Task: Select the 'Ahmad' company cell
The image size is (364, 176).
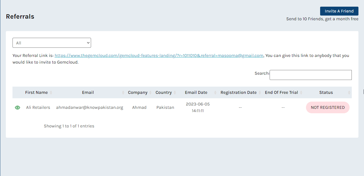Action: coord(139,107)
